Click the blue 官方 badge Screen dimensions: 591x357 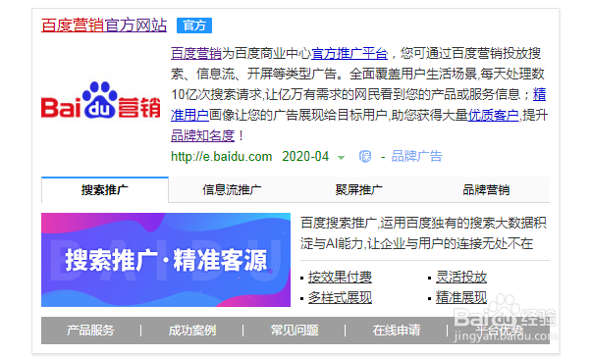pyautogui.click(x=194, y=25)
